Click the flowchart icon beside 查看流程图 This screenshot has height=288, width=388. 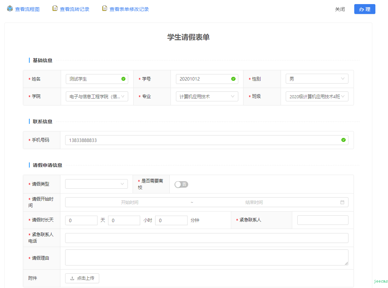click(10, 9)
